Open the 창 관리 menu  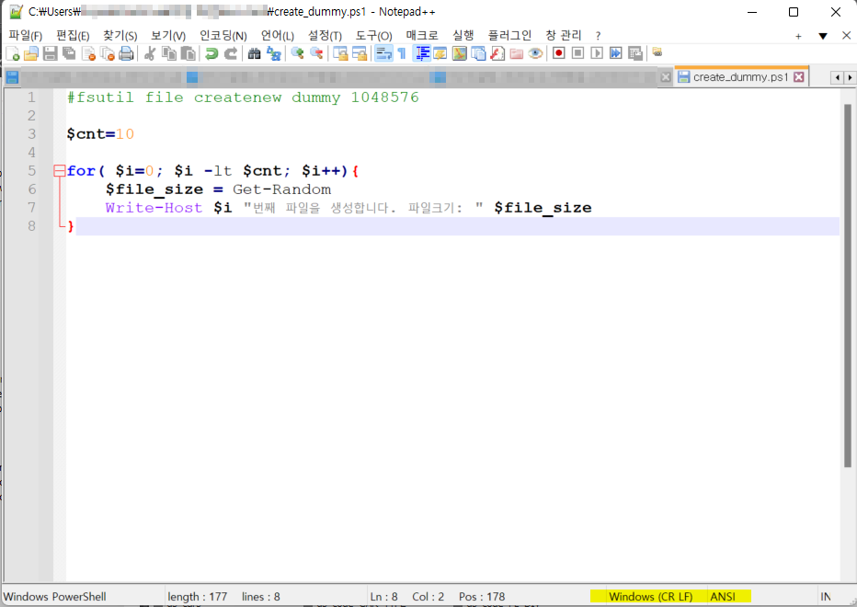point(564,36)
